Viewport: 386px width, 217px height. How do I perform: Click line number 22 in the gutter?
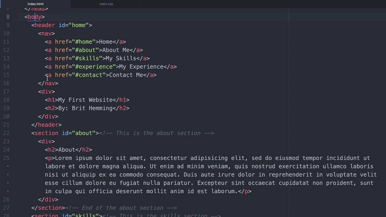(x=6, y=133)
